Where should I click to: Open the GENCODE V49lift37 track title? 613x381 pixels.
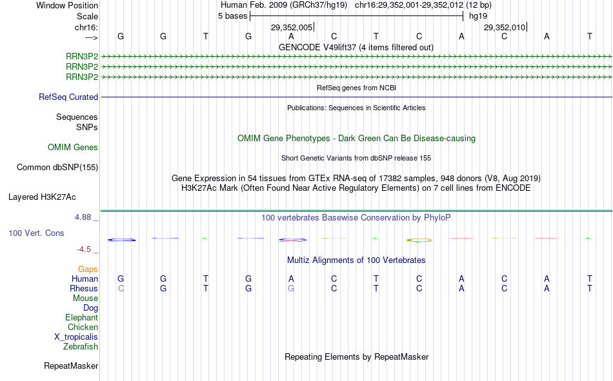pos(356,47)
